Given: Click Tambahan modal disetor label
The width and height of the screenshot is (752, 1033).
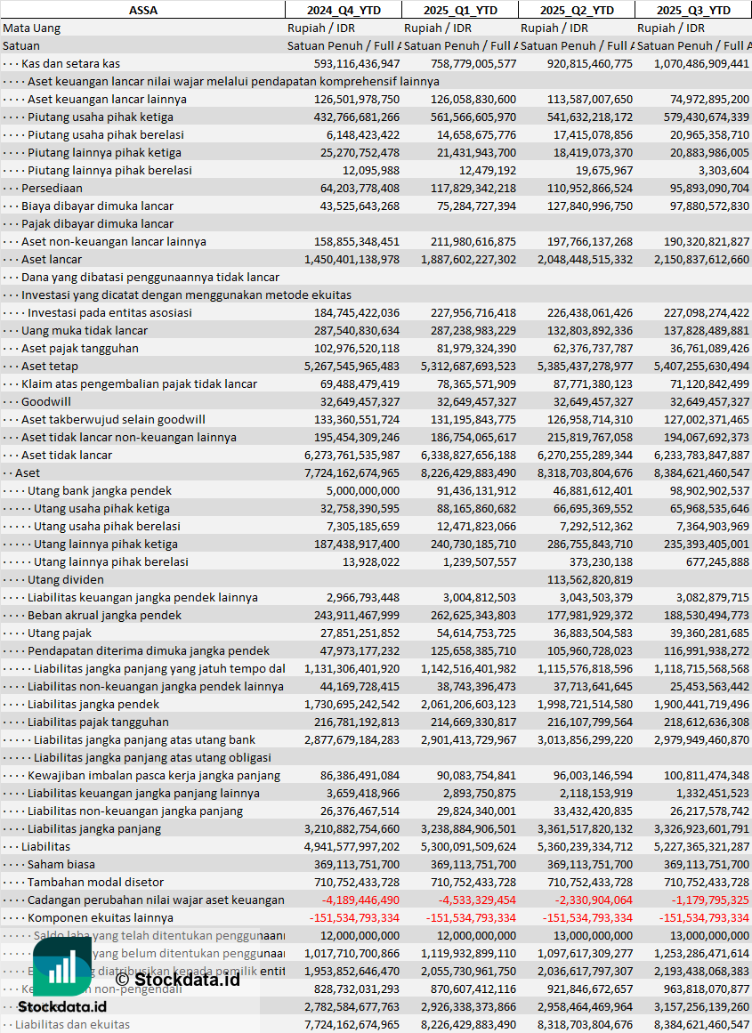Looking at the screenshot, I should (95, 882).
